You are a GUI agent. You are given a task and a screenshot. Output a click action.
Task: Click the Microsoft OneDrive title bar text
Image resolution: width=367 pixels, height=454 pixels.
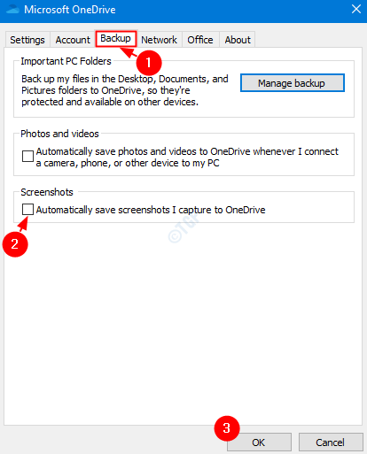tap(70, 10)
